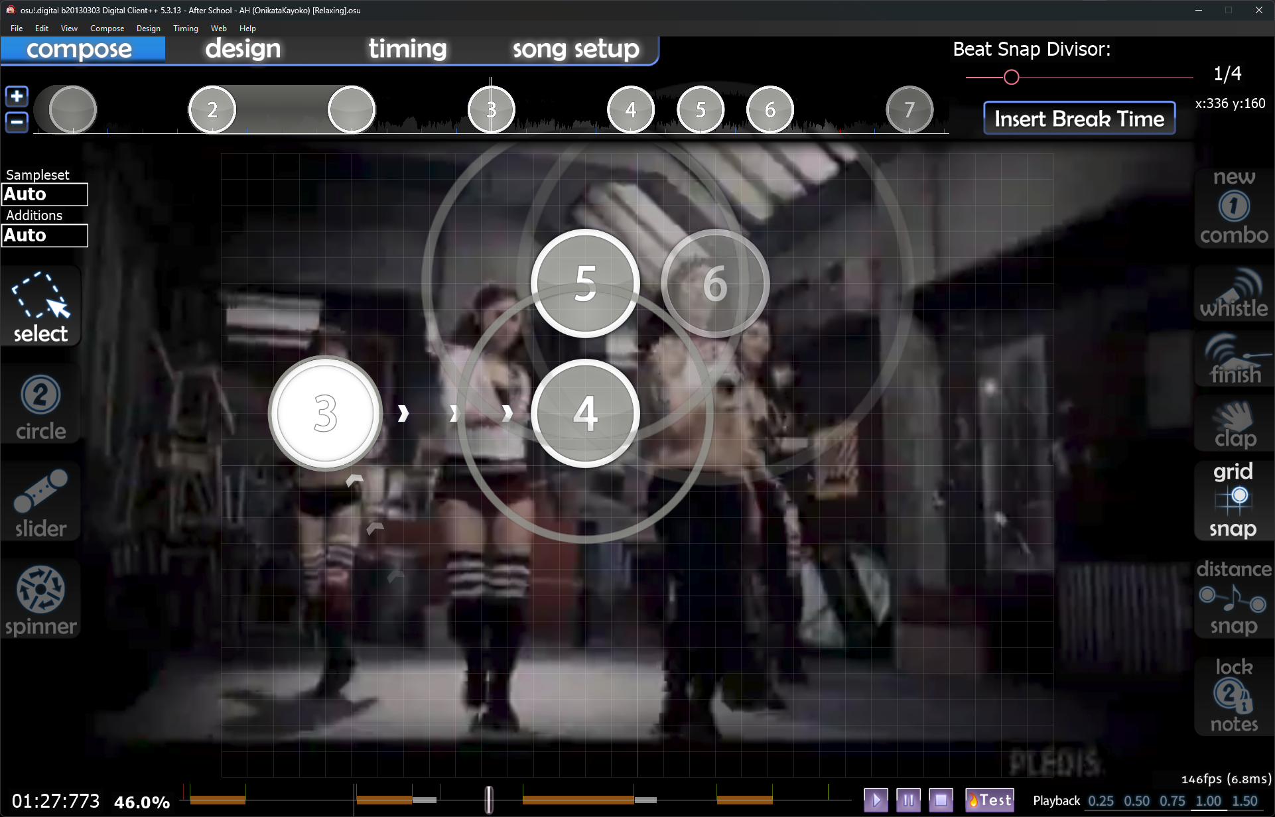Set playback rate to 1.50

pos(1244,801)
